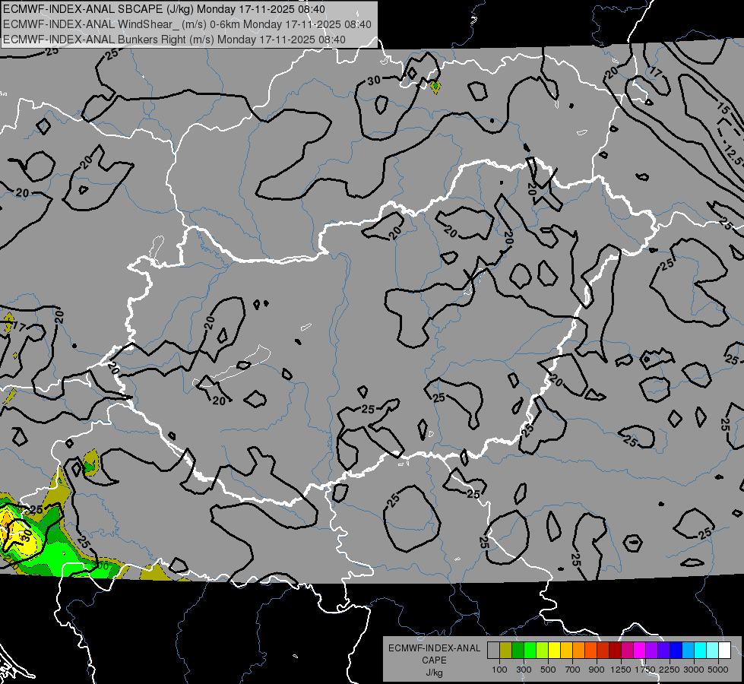Click the 1750 value under the legend
Image resolution: width=744 pixels, height=684 pixels.
click(645, 670)
